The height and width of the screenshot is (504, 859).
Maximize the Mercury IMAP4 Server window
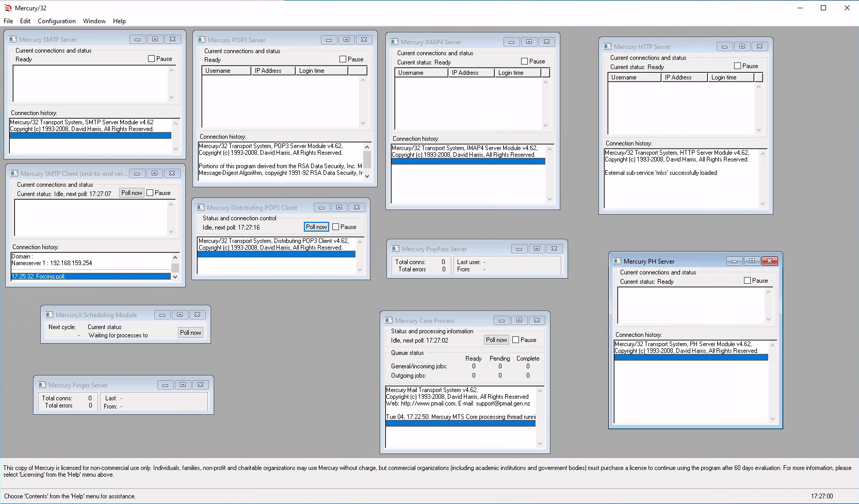click(529, 42)
